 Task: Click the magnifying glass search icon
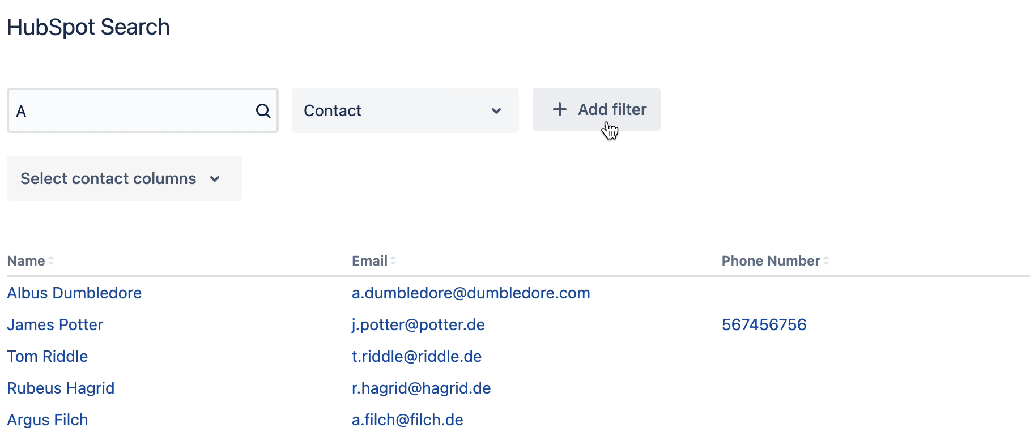pyautogui.click(x=263, y=110)
